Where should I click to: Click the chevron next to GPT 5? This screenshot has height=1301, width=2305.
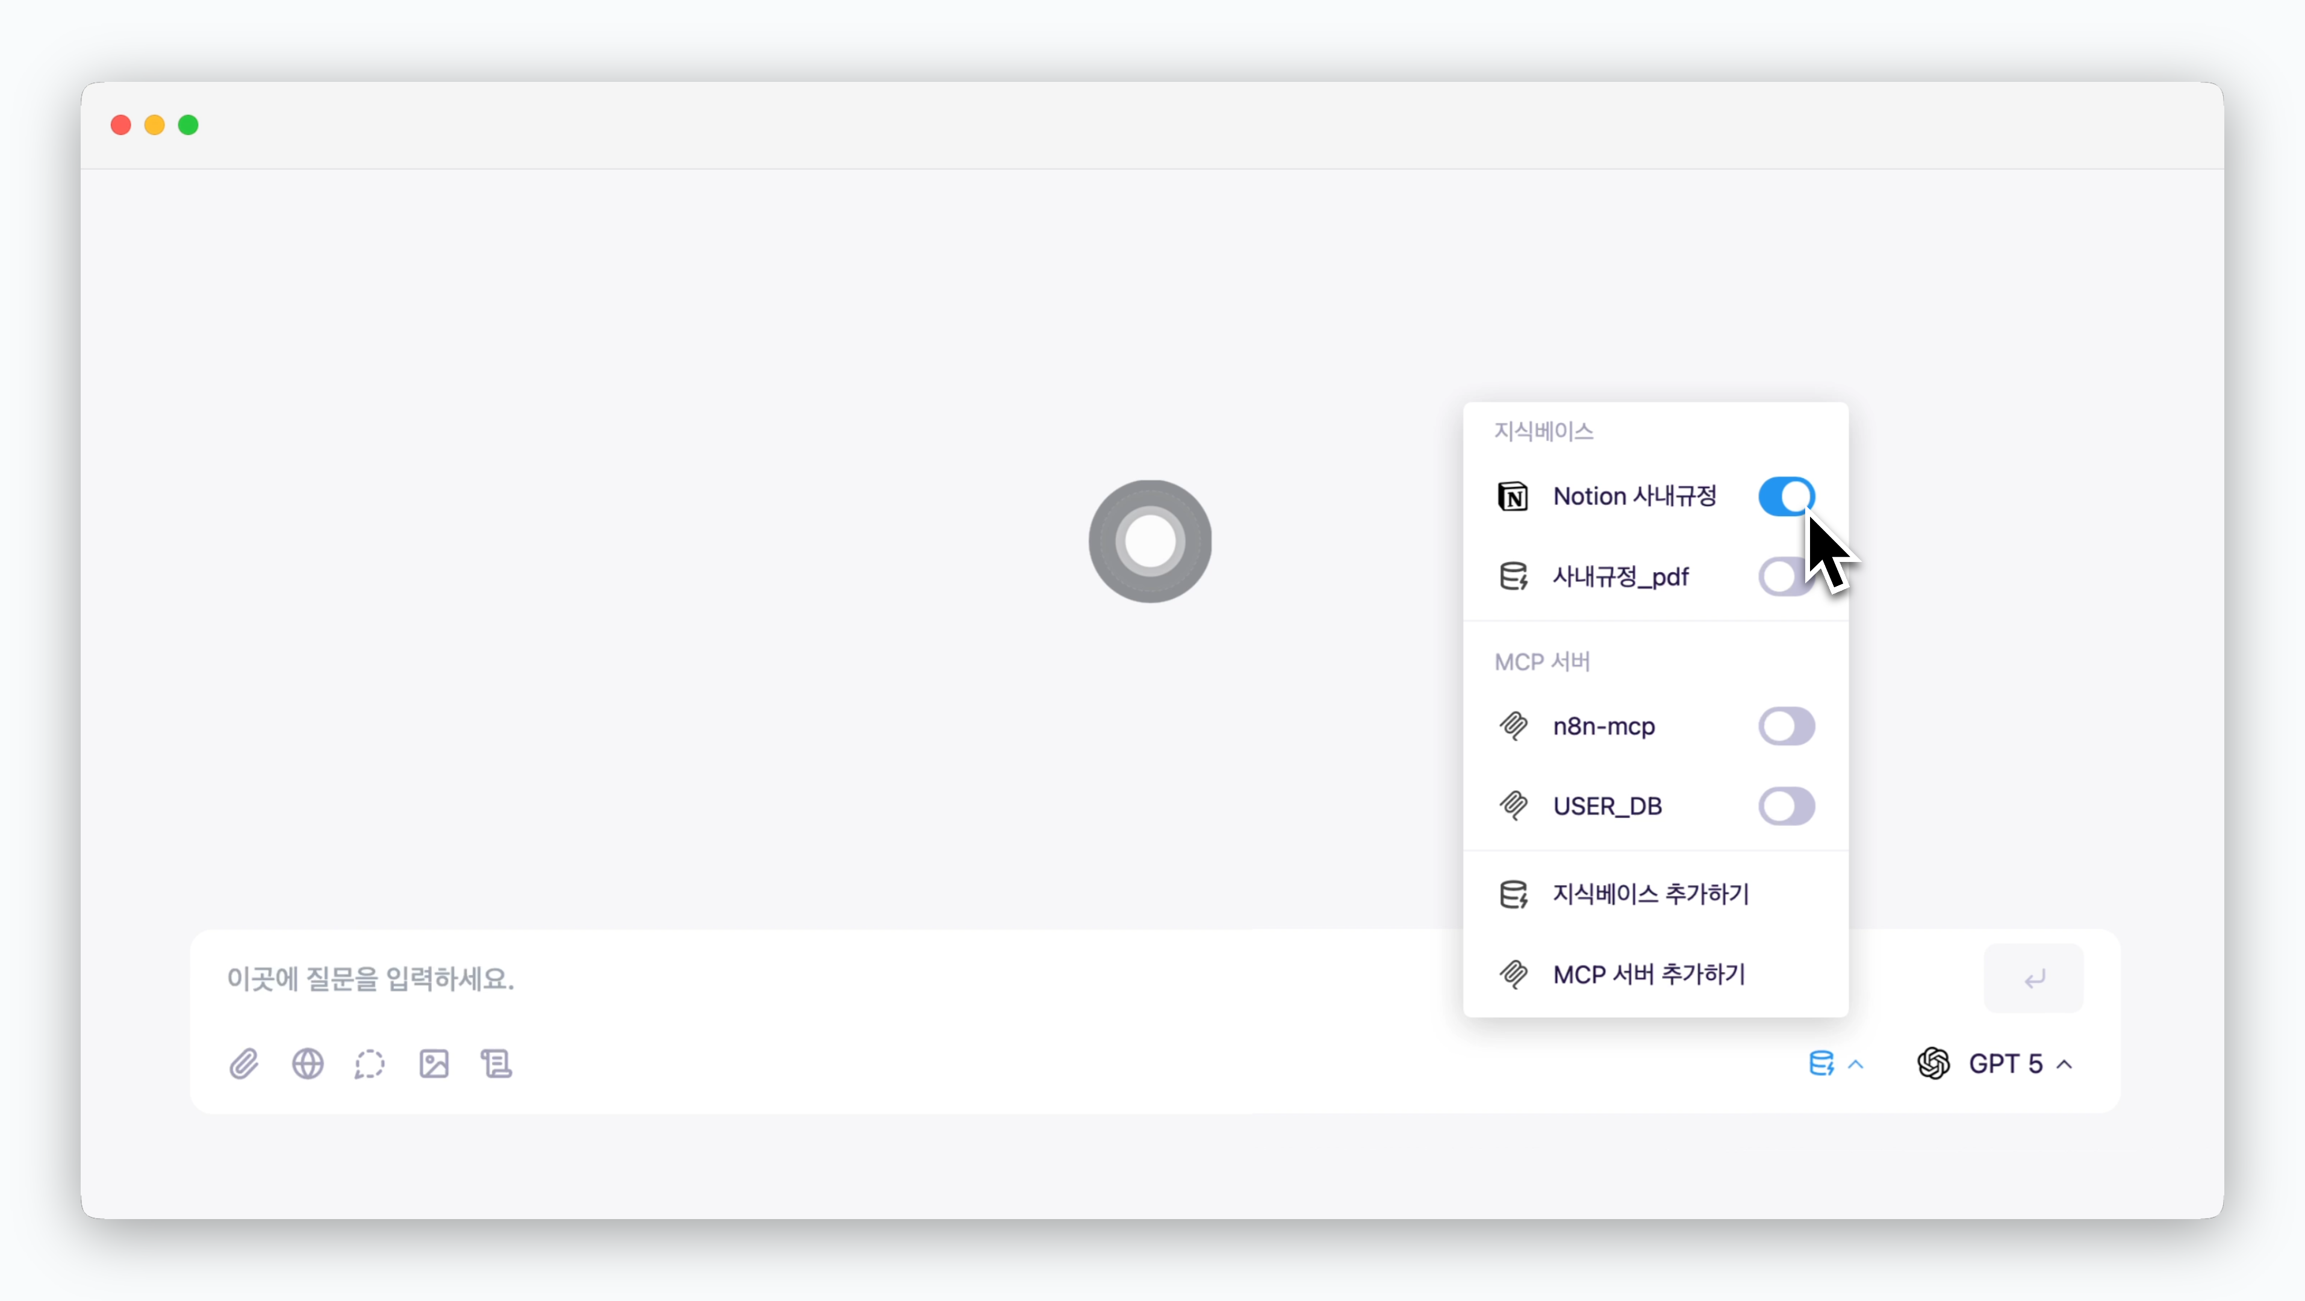[2065, 1065]
